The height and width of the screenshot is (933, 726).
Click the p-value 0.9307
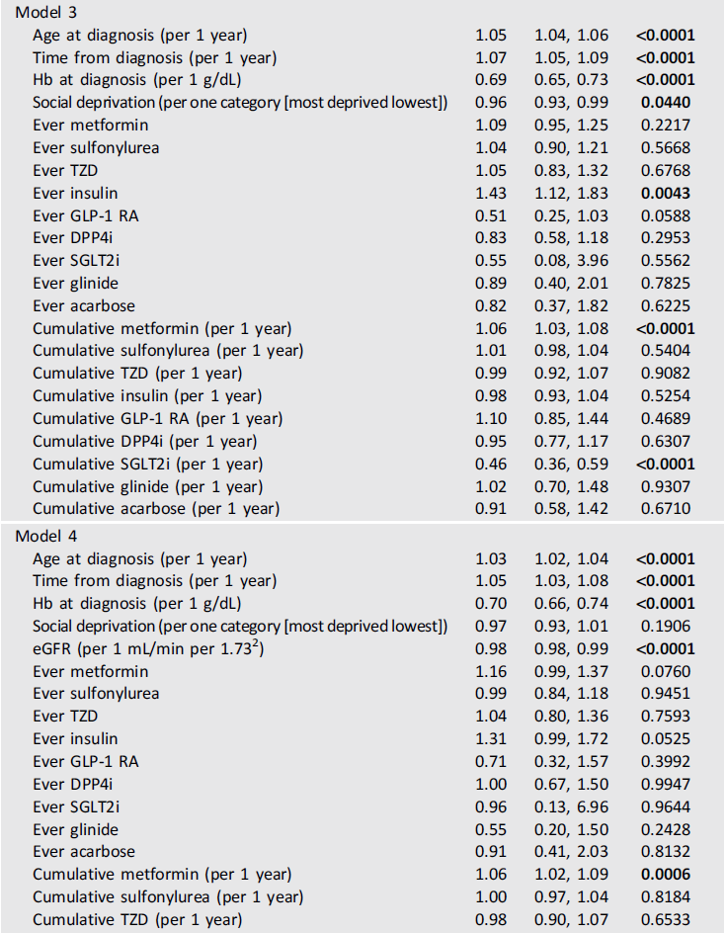click(x=667, y=487)
